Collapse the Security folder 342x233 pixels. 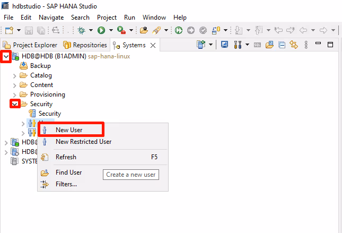(15, 104)
